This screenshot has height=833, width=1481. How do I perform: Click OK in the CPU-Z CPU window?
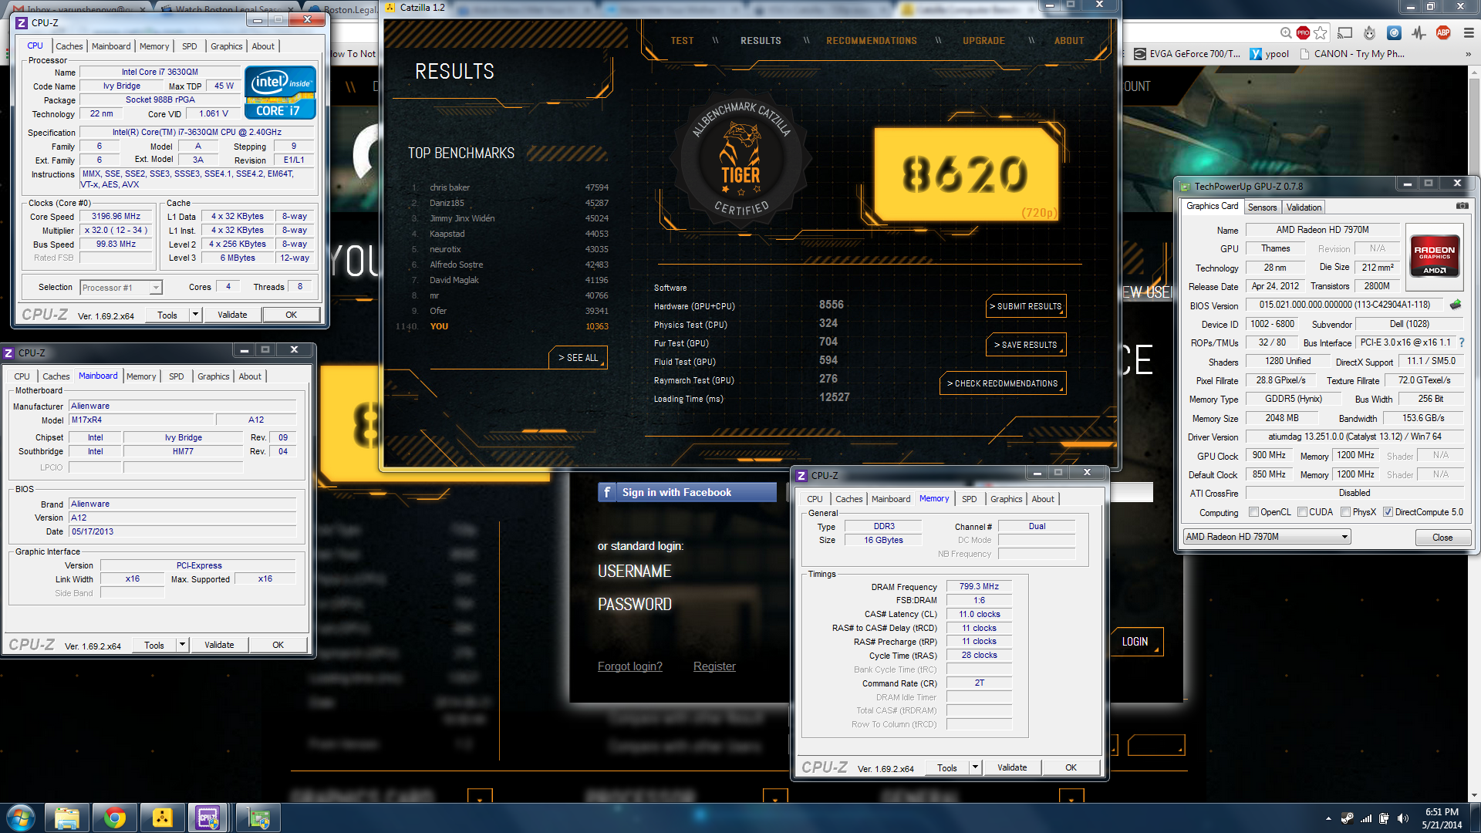pos(291,315)
